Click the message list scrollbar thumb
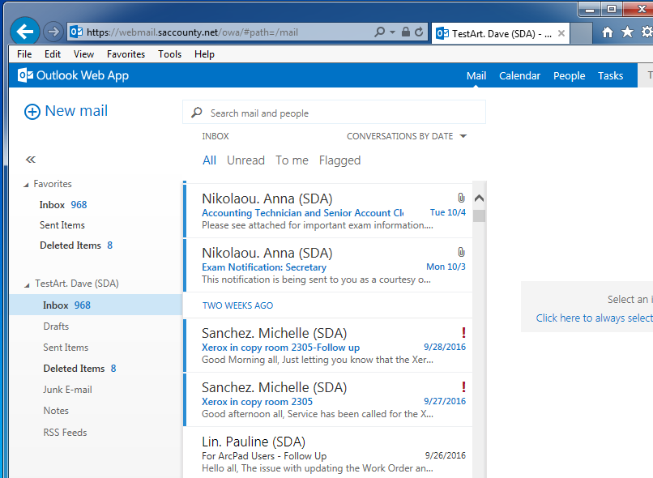 pyautogui.click(x=480, y=216)
